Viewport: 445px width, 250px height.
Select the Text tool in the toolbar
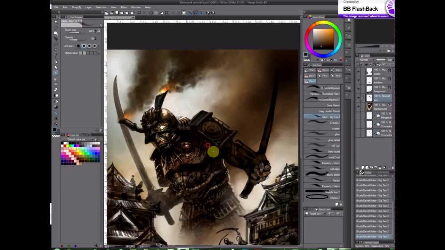click(56, 118)
